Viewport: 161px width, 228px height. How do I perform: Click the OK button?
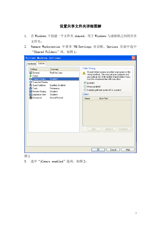pyautogui.click(x=98, y=150)
